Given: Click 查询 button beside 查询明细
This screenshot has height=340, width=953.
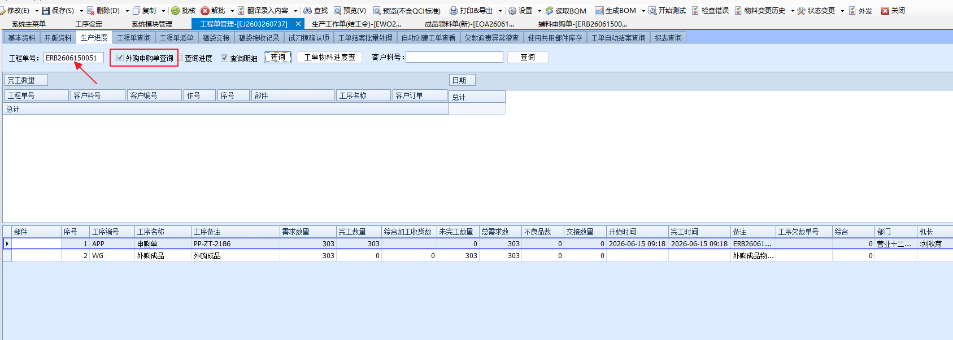Looking at the screenshot, I should 278,57.
